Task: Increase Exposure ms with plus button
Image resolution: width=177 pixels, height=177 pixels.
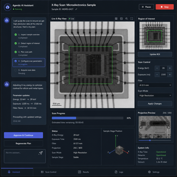Action: [x=170, y=75]
